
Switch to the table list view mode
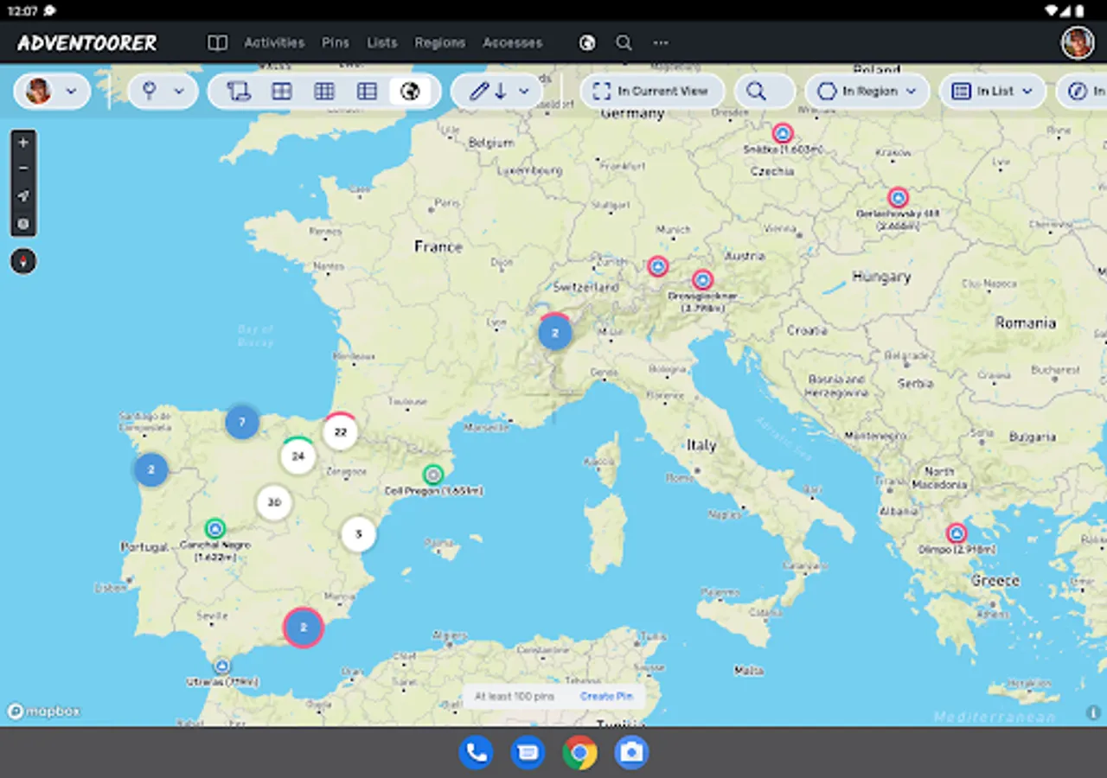[367, 91]
